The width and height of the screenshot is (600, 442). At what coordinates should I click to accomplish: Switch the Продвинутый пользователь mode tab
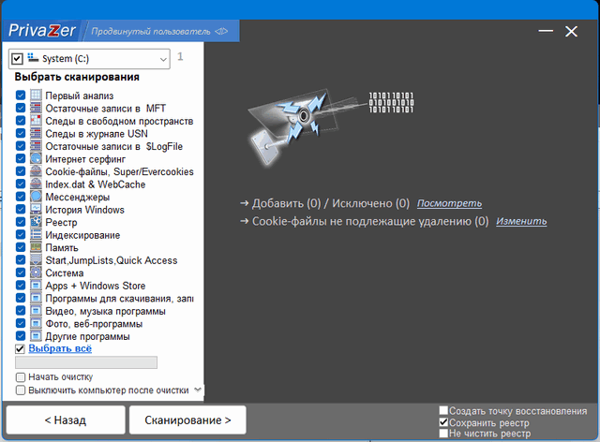[x=159, y=31]
